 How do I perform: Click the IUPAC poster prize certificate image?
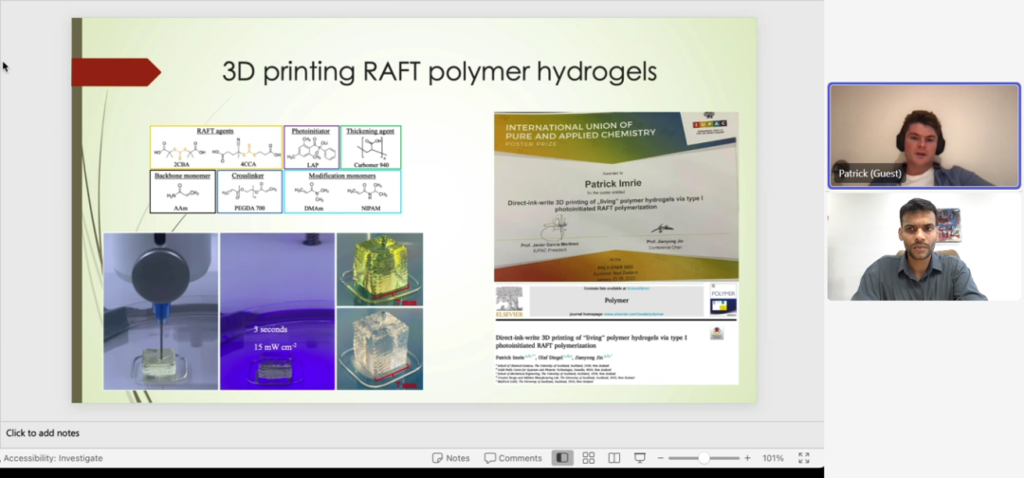coord(615,196)
